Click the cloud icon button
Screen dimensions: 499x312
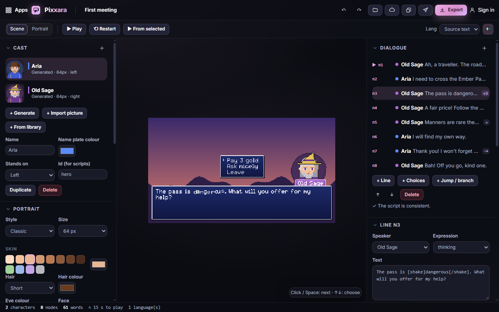[x=392, y=10]
